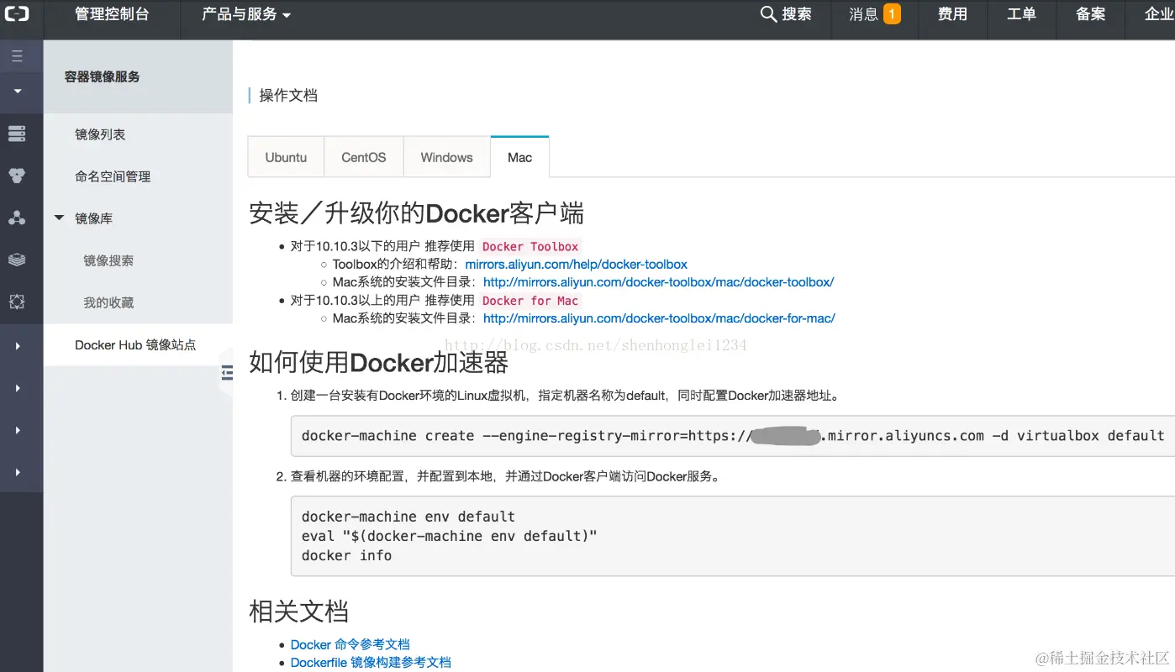Select Docker Hub 镜像站点 menu item
The height and width of the screenshot is (672, 1175).
click(x=135, y=345)
